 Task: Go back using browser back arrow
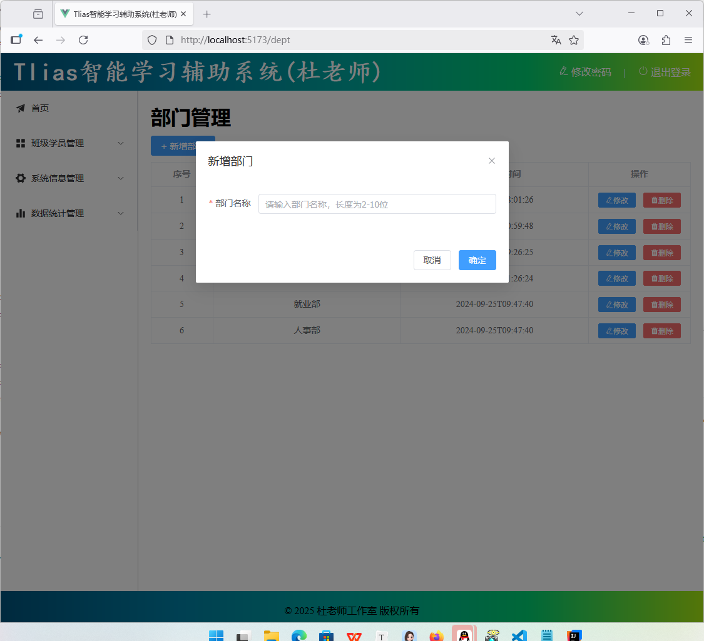(38, 40)
